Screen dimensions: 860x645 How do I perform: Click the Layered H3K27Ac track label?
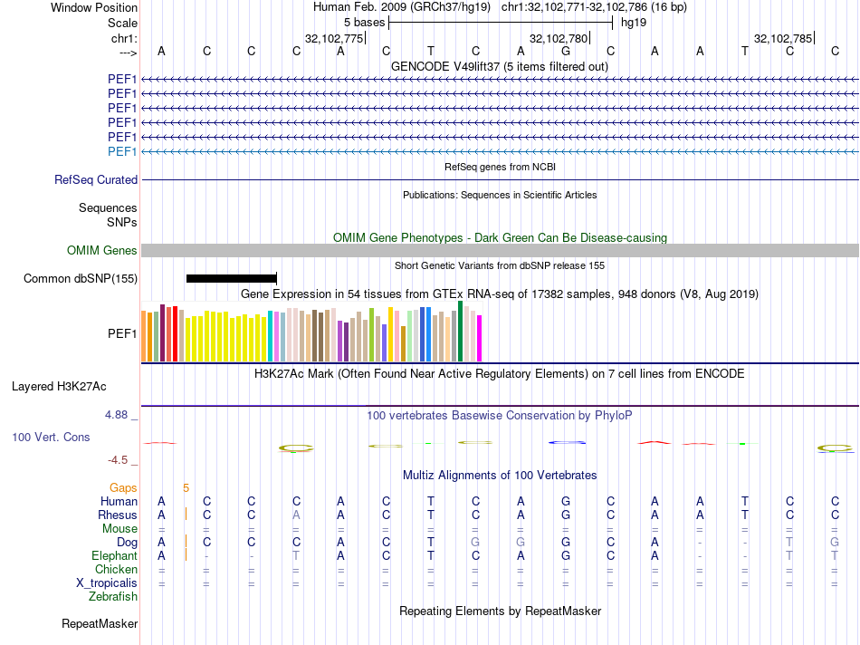pyautogui.click(x=59, y=387)
